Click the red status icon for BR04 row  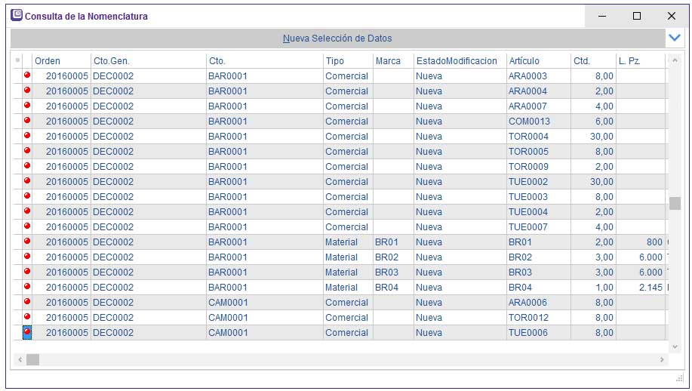coord(27,287)
